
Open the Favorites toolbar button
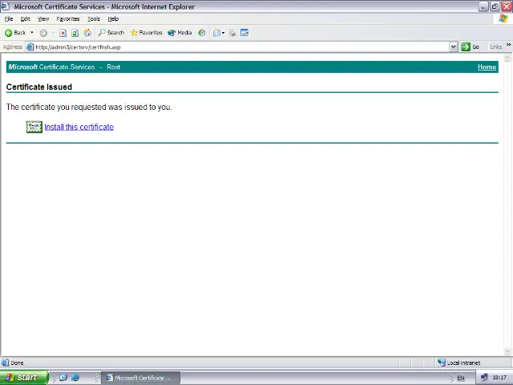click(x=146, y=33)
